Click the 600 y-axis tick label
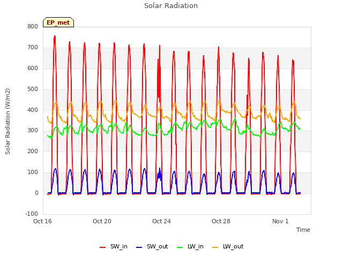This screenshot has width=343, height=257. point(33,68)
